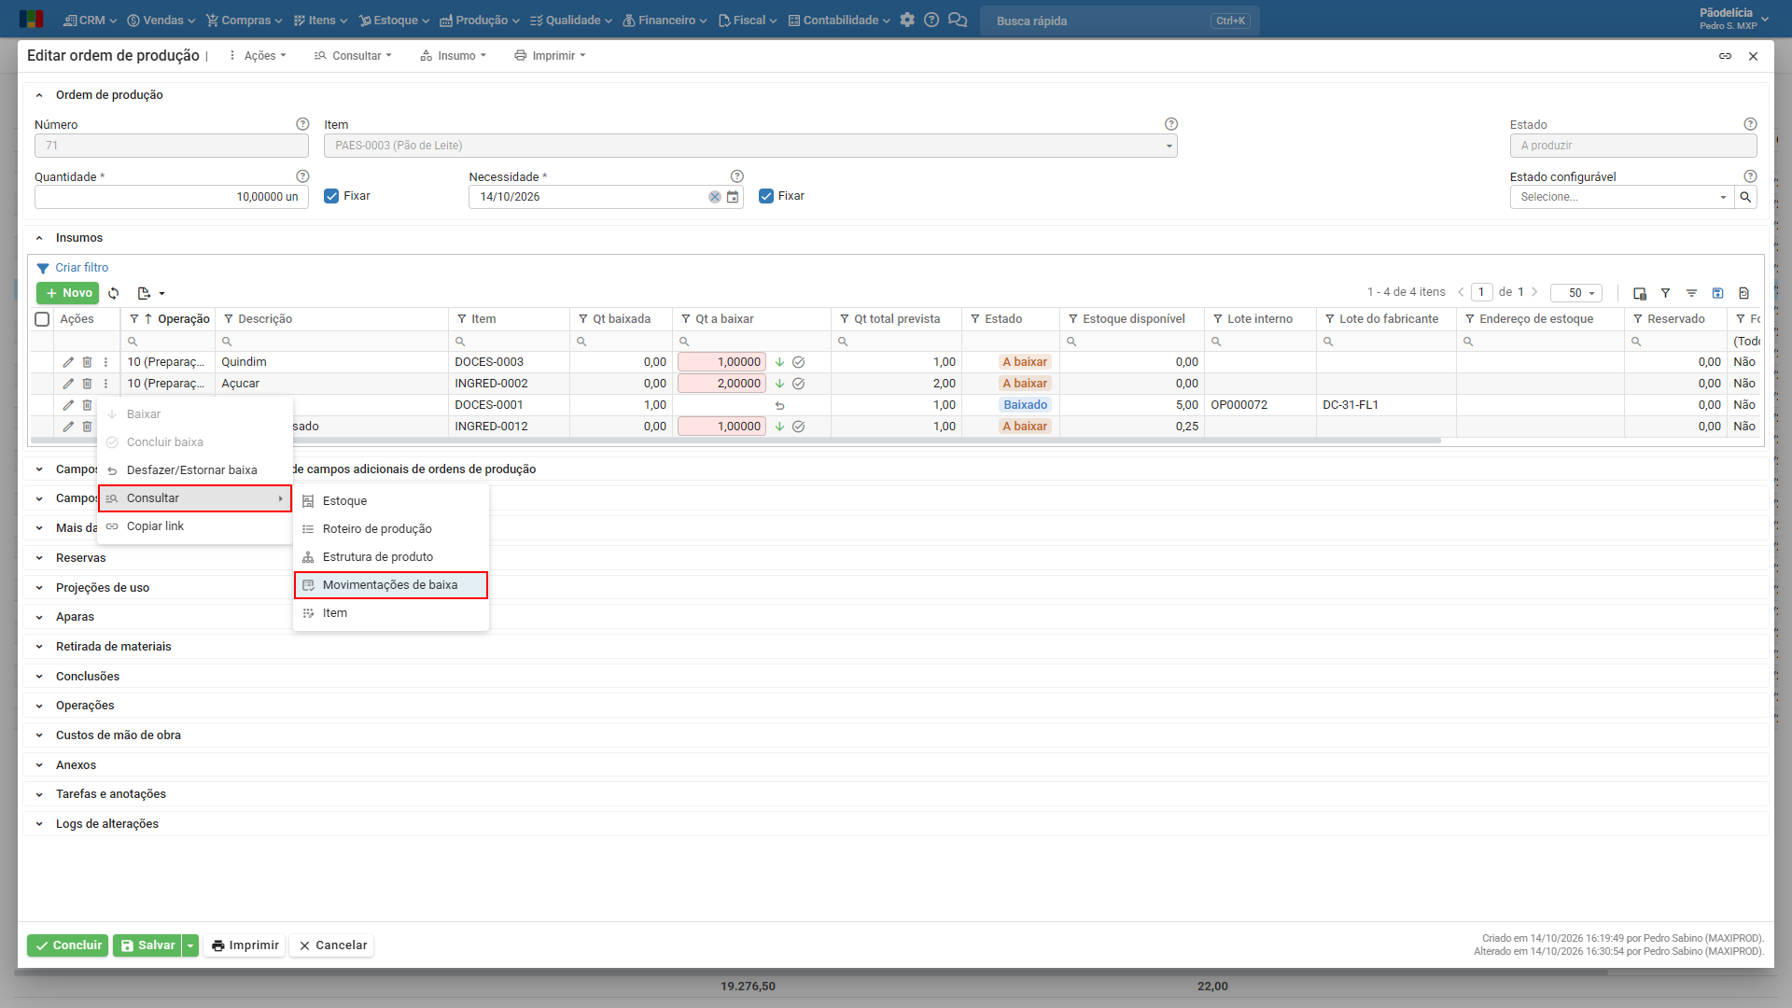The image size is (1792, 1008).
Task: Edit the Quindim row with pencil icon
Action: click(68, 362)
